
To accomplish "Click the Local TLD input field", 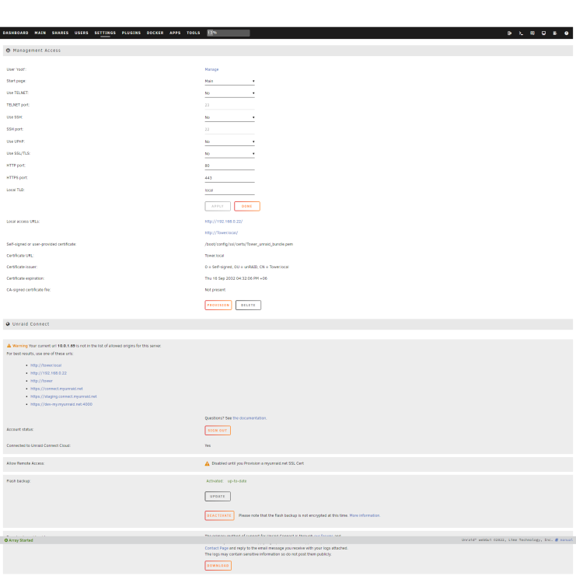I will [x=229, y=190].
